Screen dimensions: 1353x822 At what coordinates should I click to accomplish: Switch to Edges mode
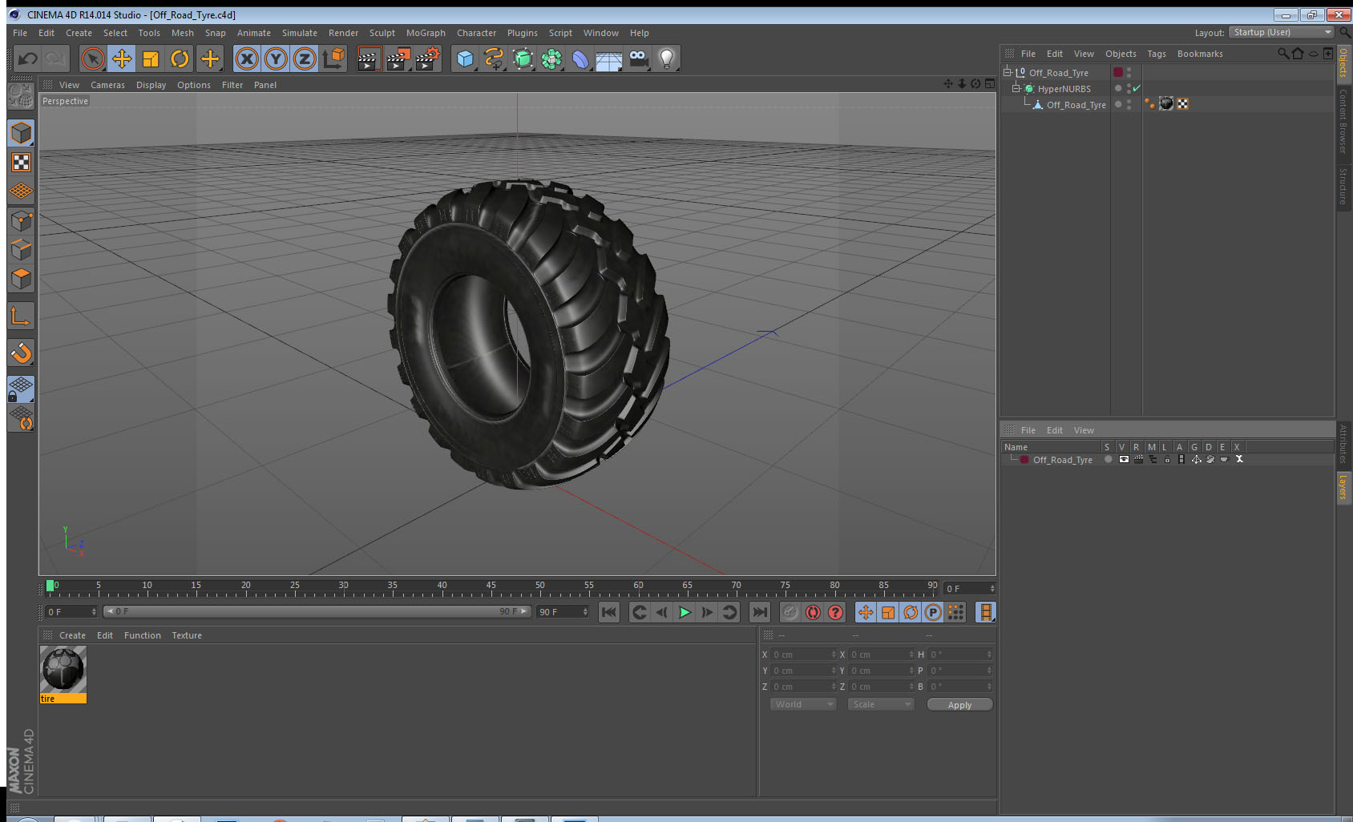click(x=21, y=249)
